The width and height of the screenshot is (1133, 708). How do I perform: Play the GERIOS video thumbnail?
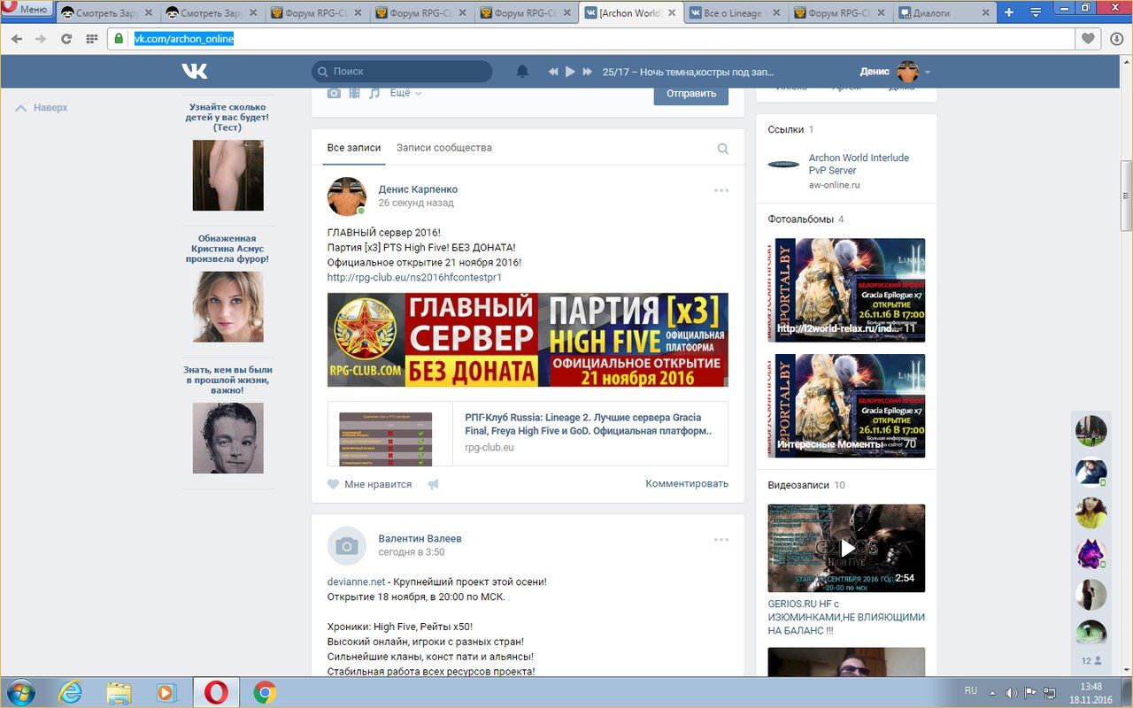tap(846, 548)
